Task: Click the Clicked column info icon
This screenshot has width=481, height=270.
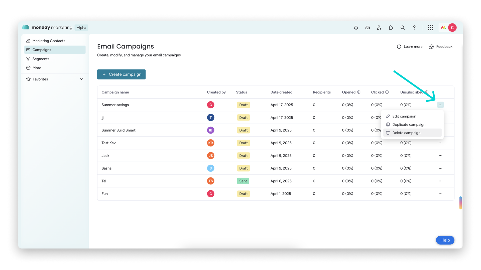Action: [387, 92]
